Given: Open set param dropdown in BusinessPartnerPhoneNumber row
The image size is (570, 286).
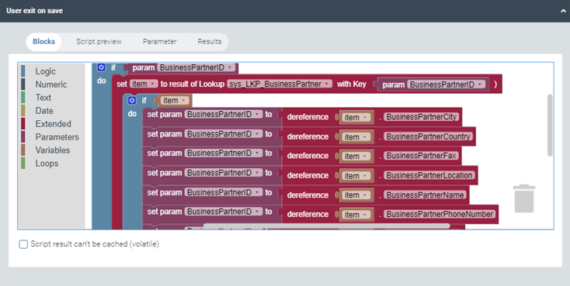Looking at the screenshot, I should (x=223, y=212).
